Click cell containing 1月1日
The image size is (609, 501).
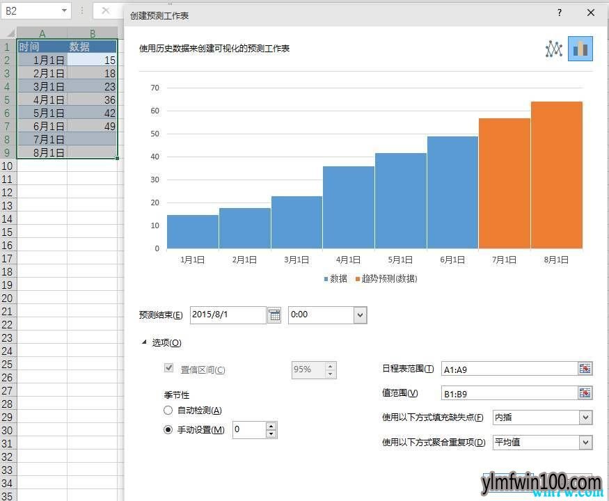pyautogui.click(x=42, y=60)
